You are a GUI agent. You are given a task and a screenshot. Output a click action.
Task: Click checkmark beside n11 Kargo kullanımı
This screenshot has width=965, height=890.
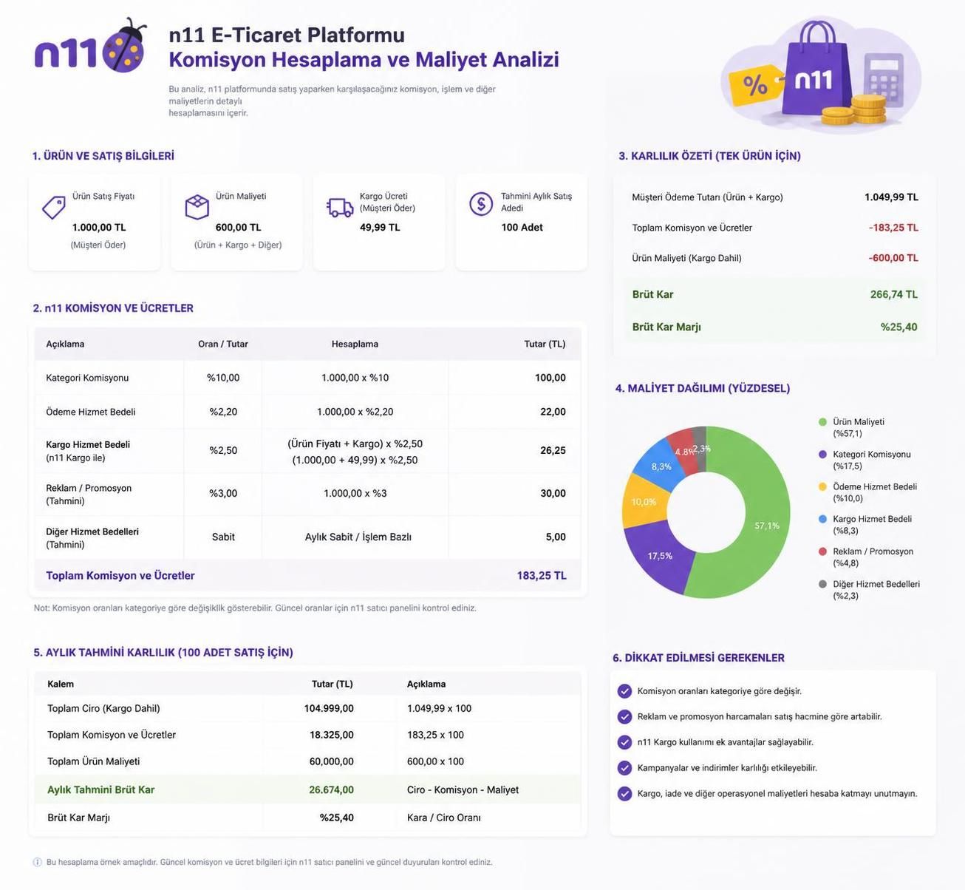[x=624, y=742]
